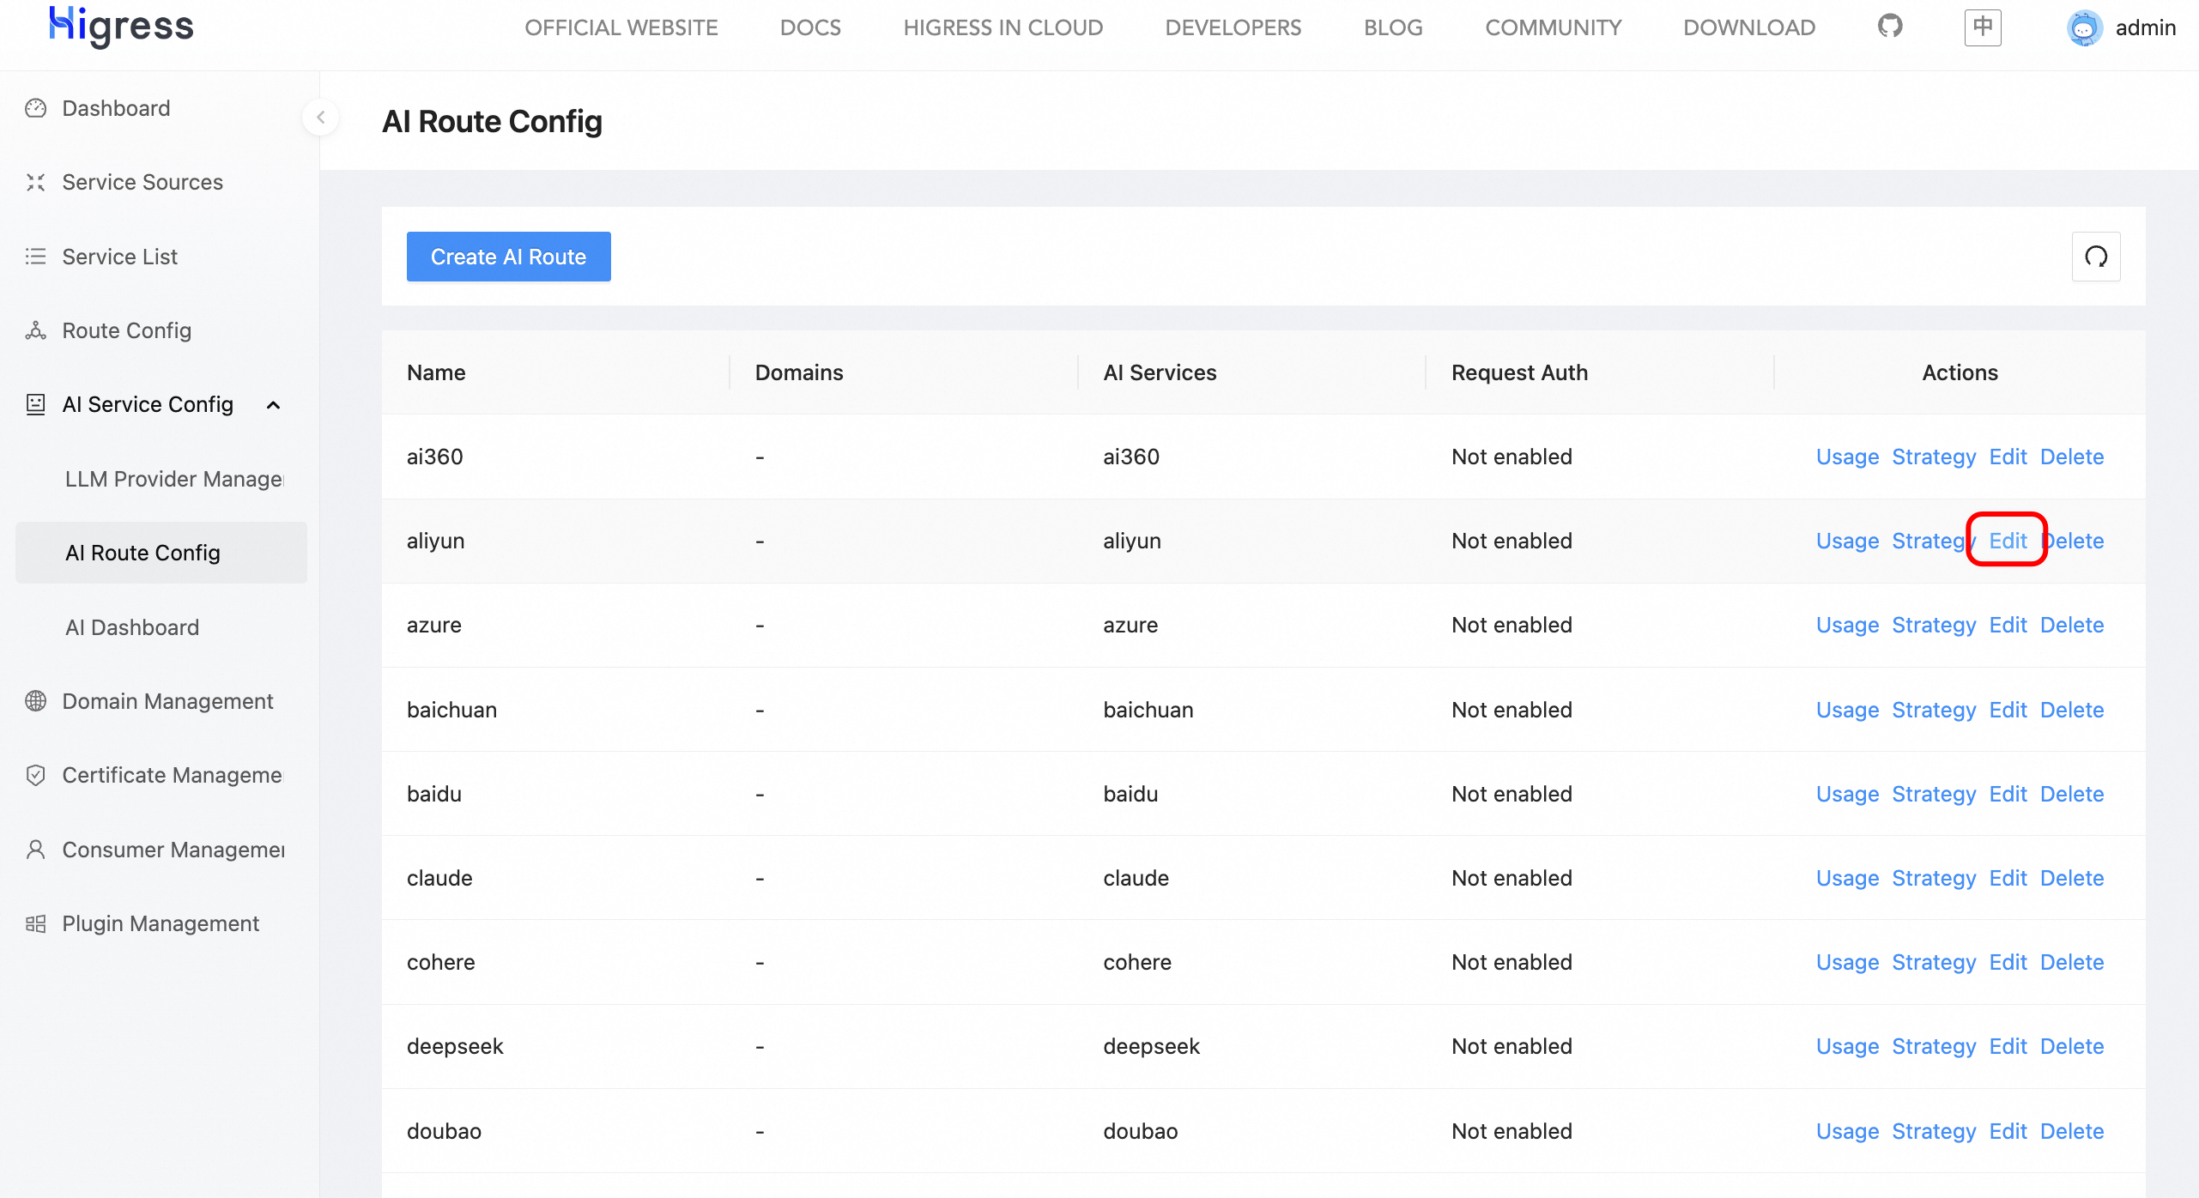This screenshot has height=1198, width=2199.
Task: Click Edit for the aliyun route
Action: (x=2008, y=541)
